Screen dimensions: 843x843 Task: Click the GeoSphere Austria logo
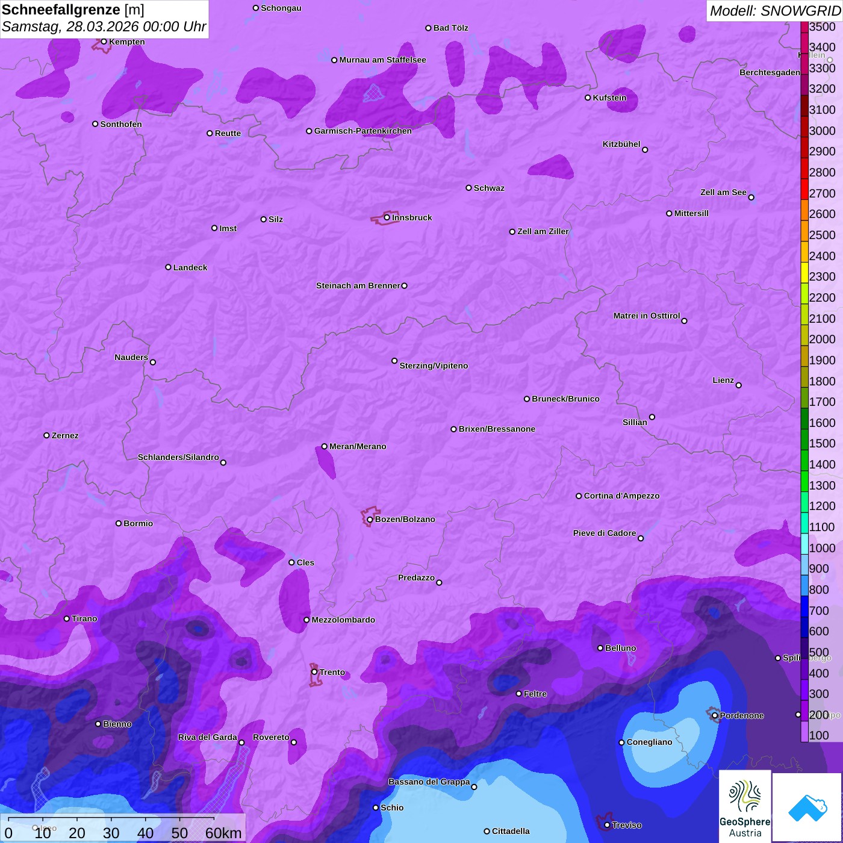[x=745, y=807]
